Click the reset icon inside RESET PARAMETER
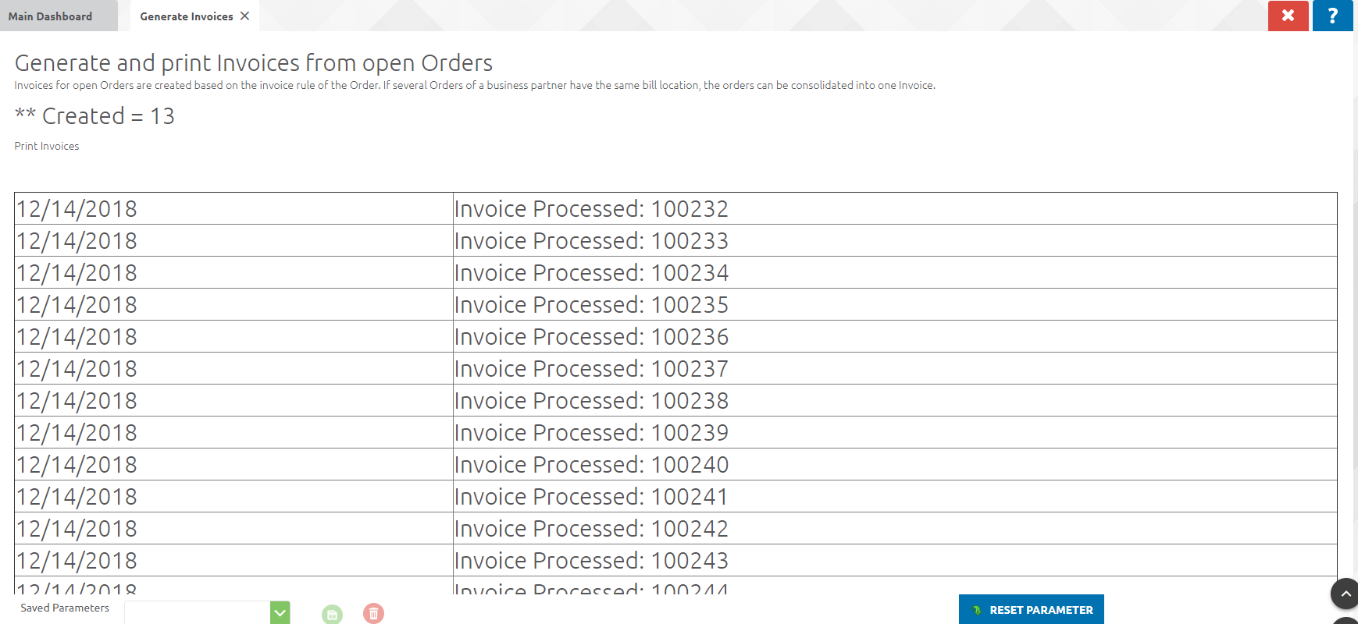1358x624 pixels. (x=976, y=610)
